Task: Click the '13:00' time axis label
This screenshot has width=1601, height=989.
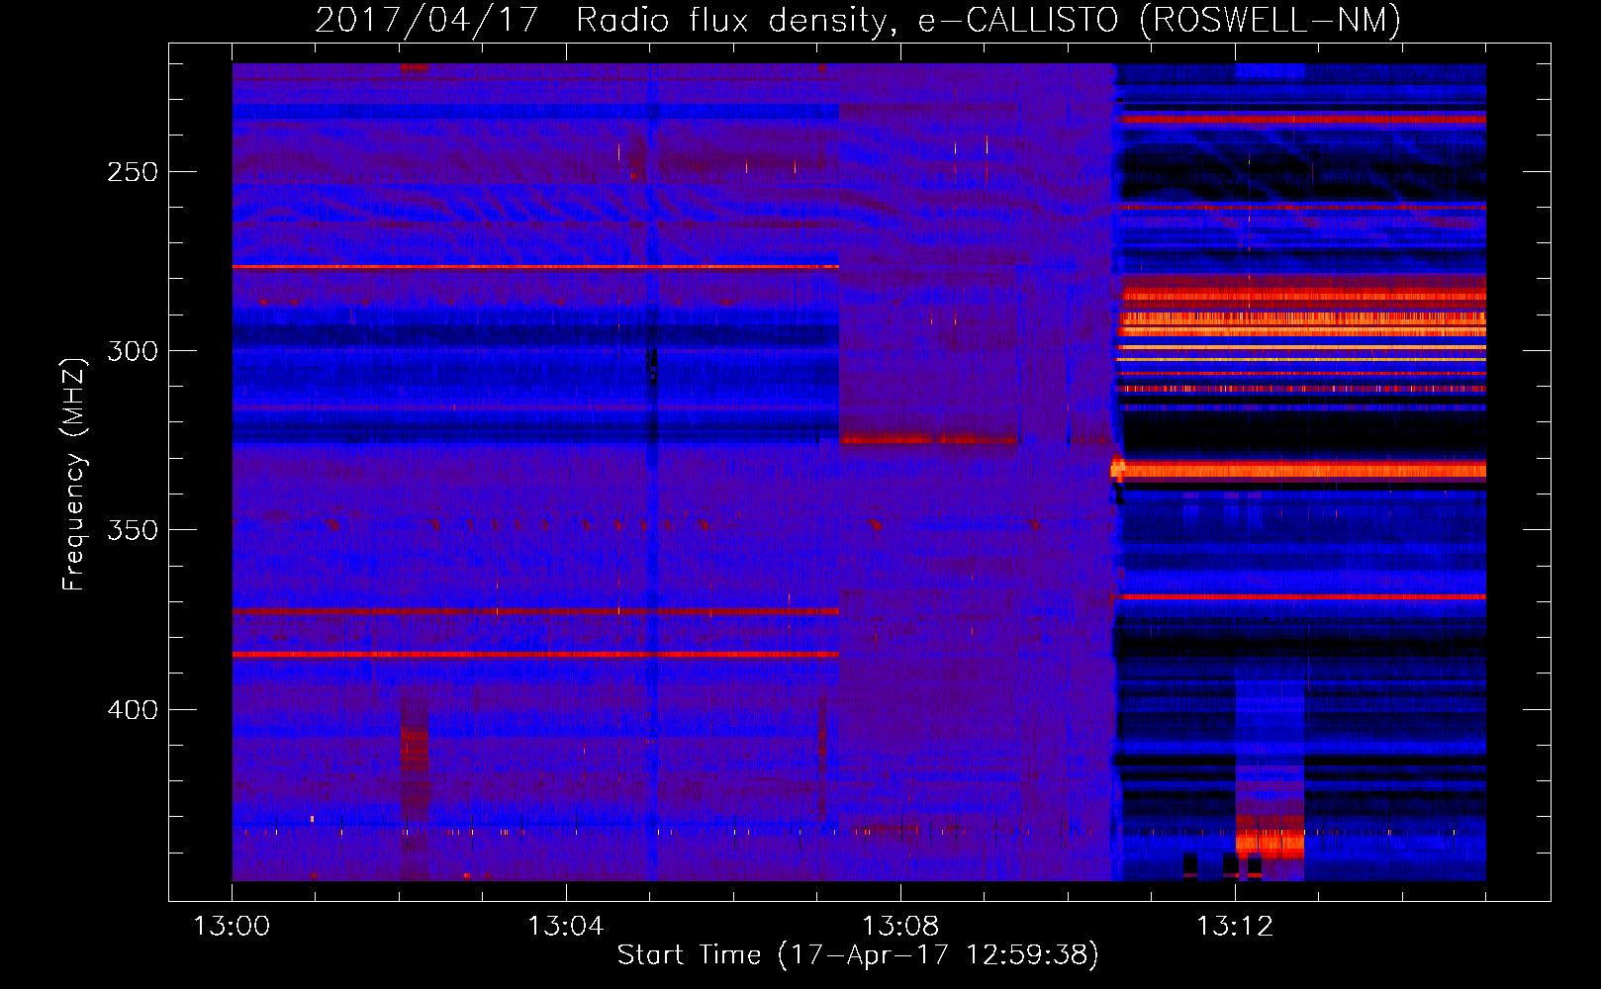Action: [x=232, y=927]
